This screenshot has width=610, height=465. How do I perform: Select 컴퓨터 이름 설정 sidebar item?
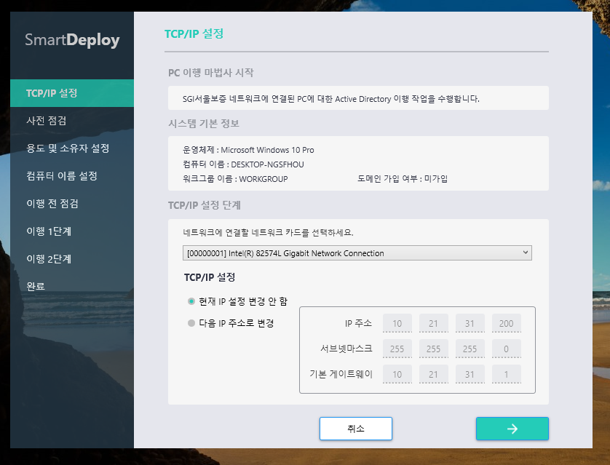click(x=72, y=175)
